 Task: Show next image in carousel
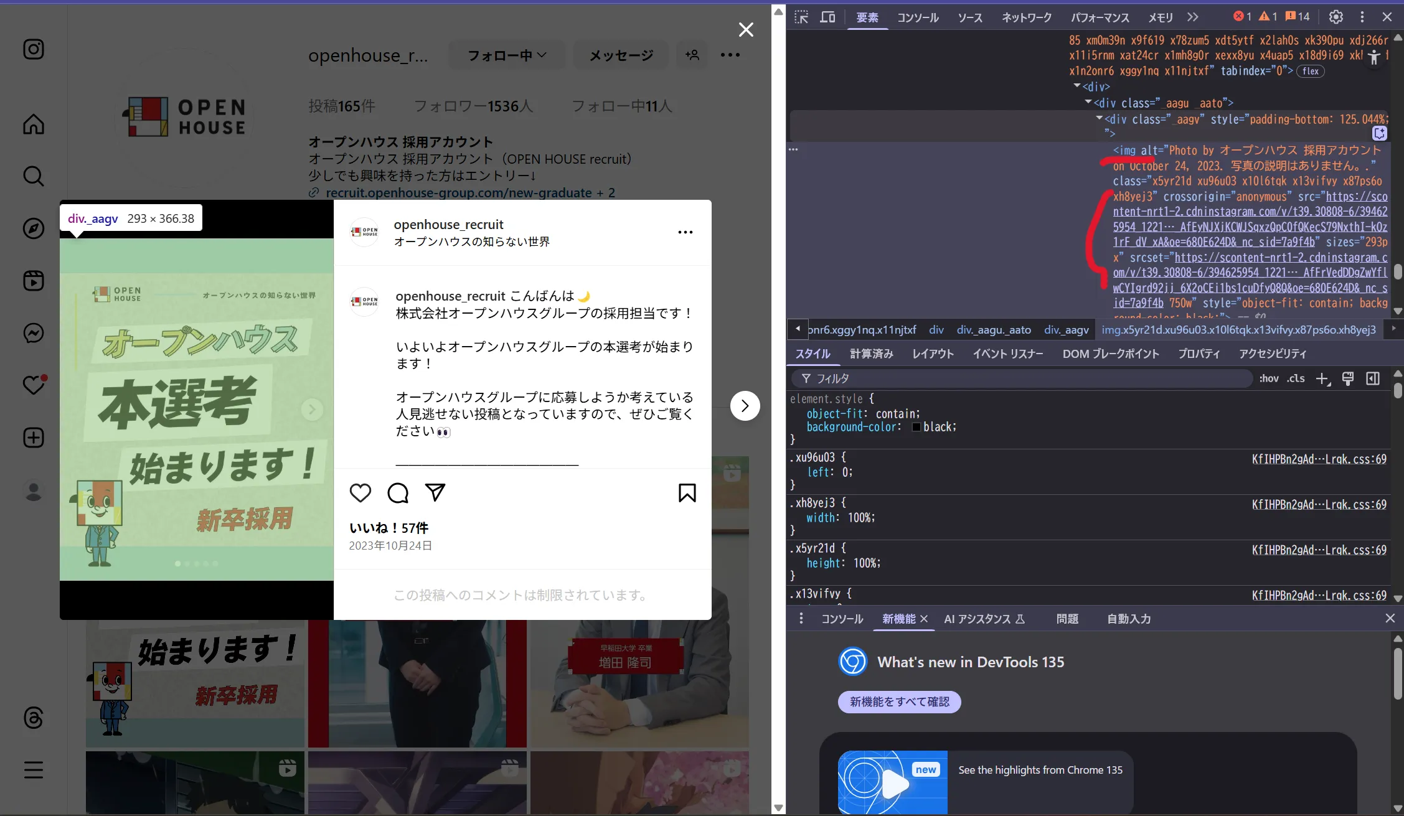tap(312, 409)
